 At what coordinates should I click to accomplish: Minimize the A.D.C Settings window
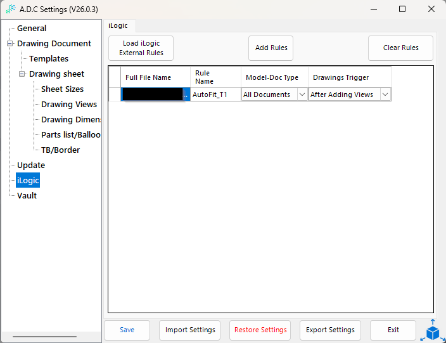[x=374, y=9]
